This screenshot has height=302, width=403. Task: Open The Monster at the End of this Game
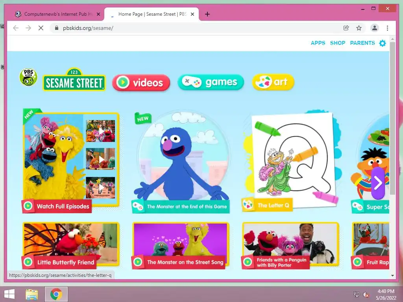click(x=181, y=162)
